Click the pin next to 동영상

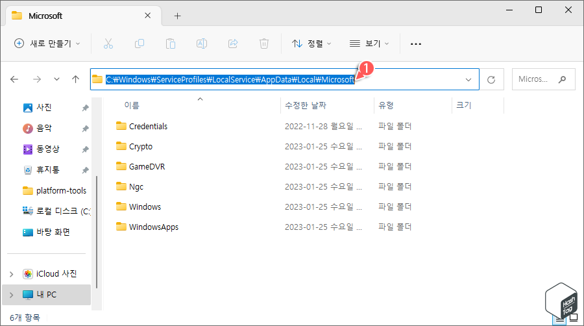85,149
